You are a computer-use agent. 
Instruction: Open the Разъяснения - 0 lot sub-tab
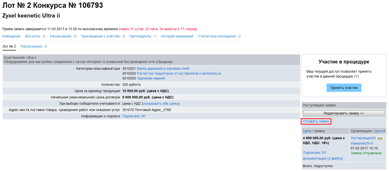click(34, 47)
